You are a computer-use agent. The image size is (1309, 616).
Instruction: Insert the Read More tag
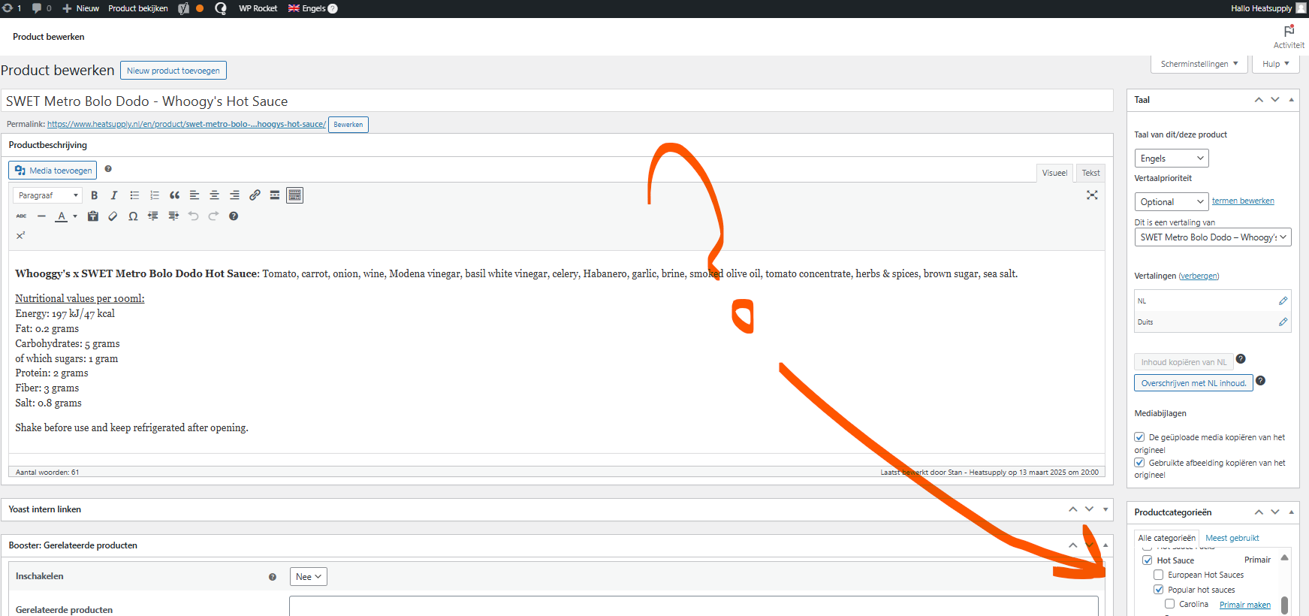click(275, 195)
